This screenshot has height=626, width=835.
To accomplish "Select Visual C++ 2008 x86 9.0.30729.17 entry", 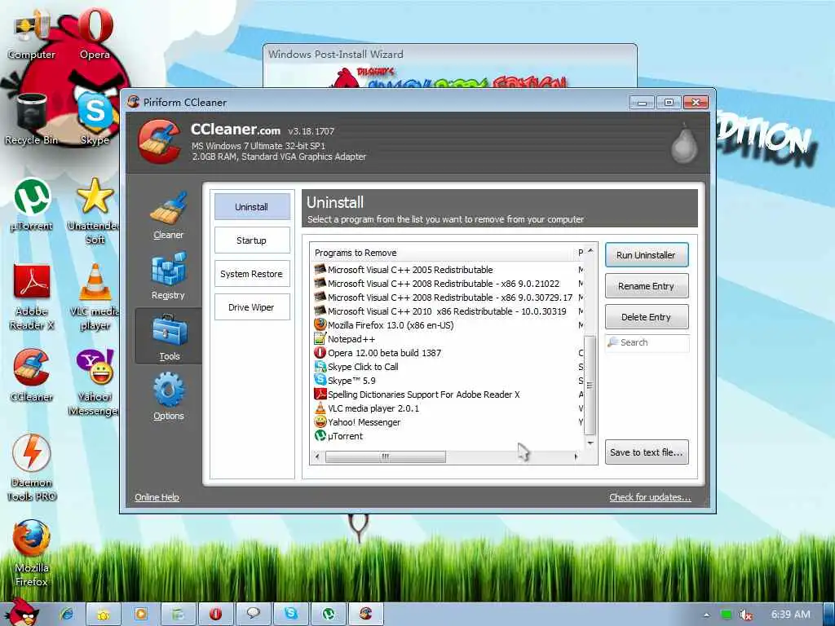I will 448,298.
